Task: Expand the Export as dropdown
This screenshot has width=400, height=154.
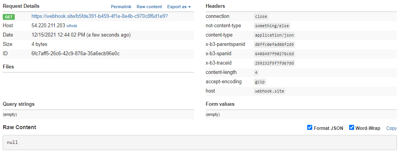Action: point(179,7)
